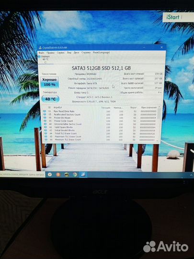Screen dimensions: 194x259
Task: Show hidden tray icons using the taskbar chevron
Action: pos(191,175)
